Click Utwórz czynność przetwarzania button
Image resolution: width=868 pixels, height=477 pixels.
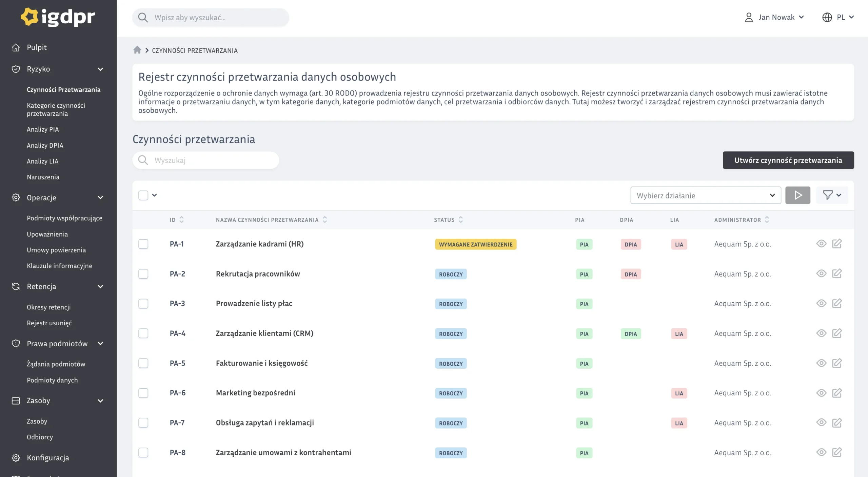788,160
